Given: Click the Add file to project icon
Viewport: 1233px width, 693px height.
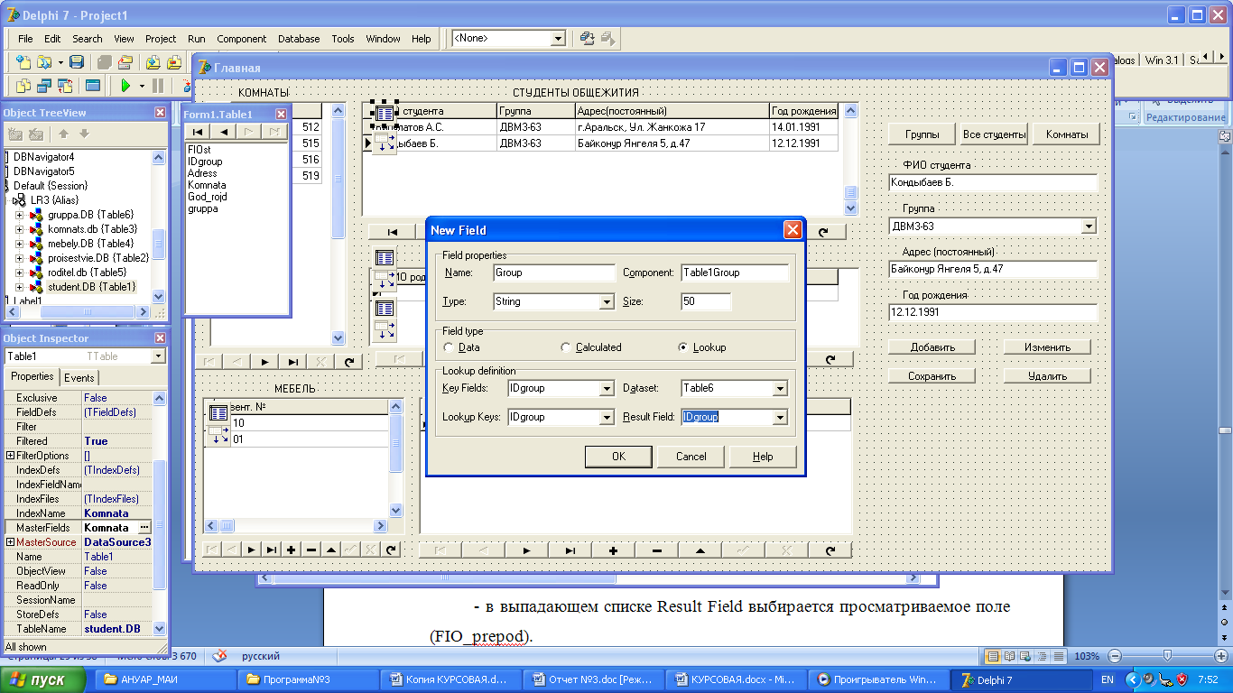Looking at the screenshot, I should click(x=152, y=62).
